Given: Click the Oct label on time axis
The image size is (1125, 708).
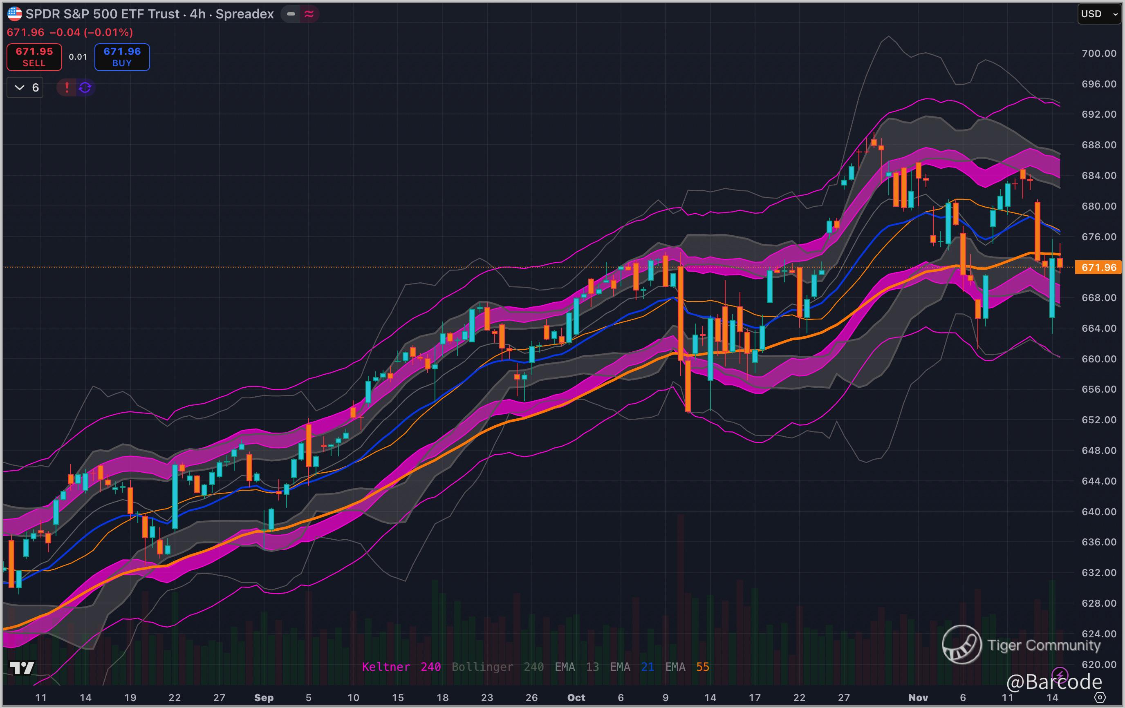Looking at the screenshot, I should tap(576, 697).
